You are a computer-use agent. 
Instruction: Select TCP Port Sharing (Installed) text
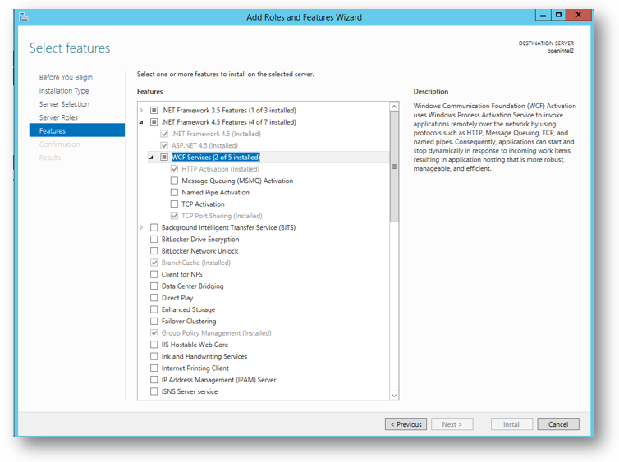[x=222, y=216]
